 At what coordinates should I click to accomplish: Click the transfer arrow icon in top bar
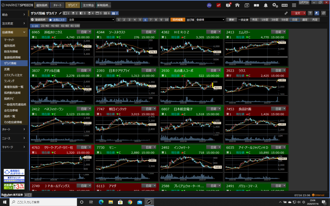[x=256, y=5]
